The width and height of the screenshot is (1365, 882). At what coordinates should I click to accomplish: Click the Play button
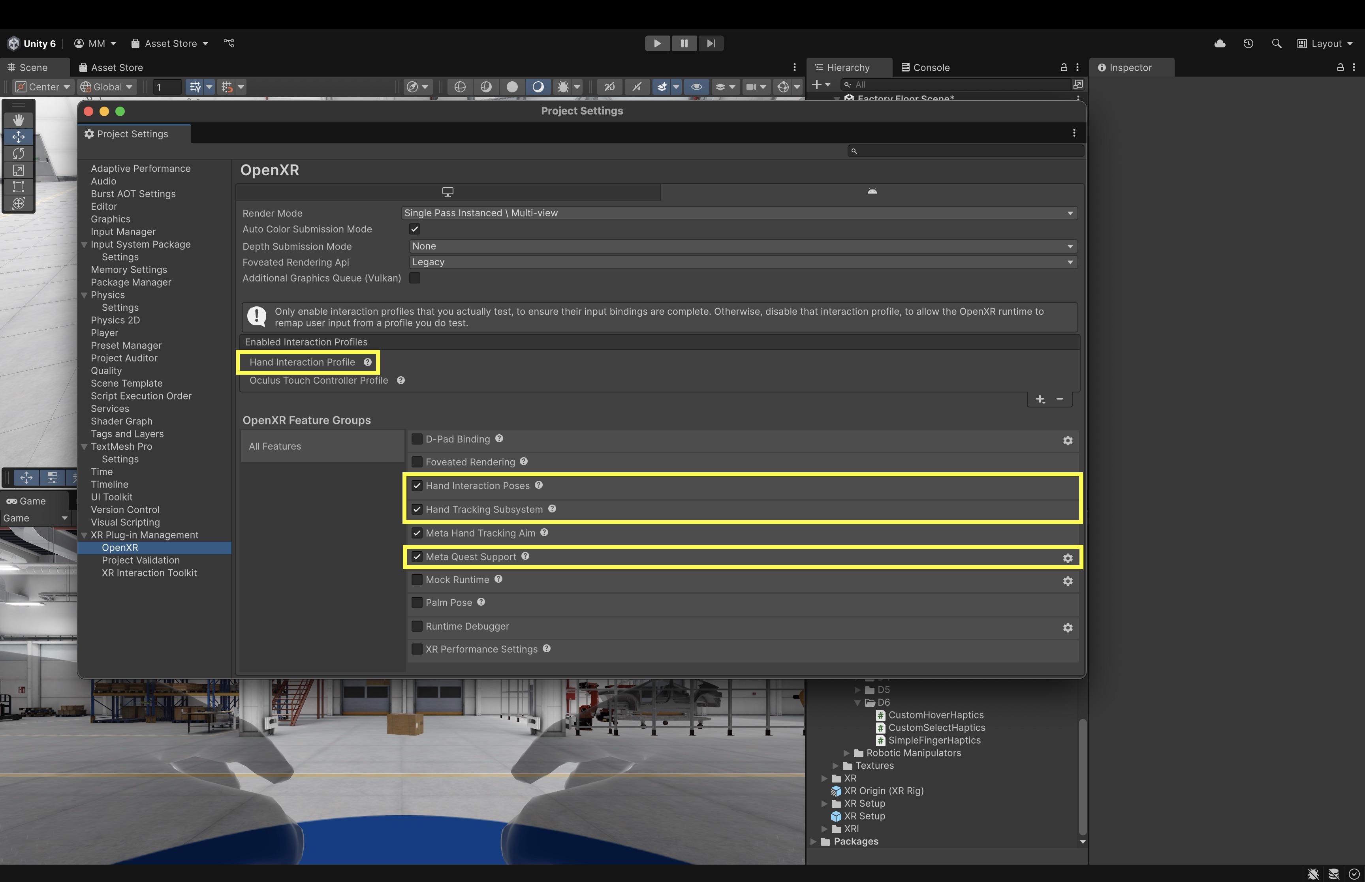(657, 43)
